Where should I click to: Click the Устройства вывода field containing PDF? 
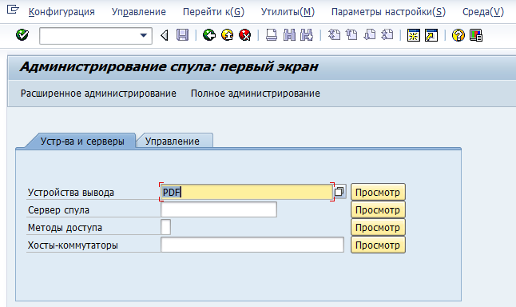point(247,192)
